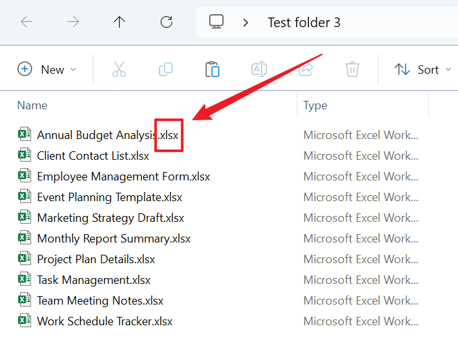The image size is (458, 355).
Task: Click the Share icon in toolbar
Action: [x=306, y=69]
